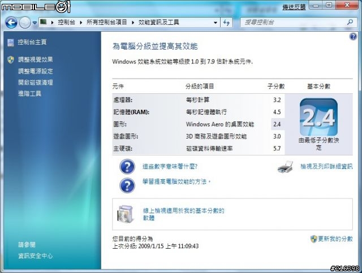Open 進階工具 in the sidebar
362x273 pixels.
point(29,93)
